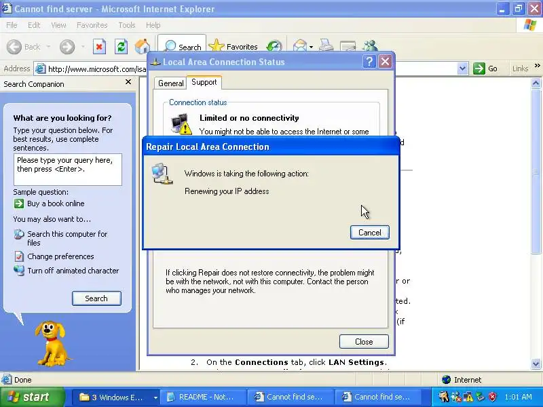
Task: Open the Messenger people icon in the toolbar
Action: pos(370,46)
